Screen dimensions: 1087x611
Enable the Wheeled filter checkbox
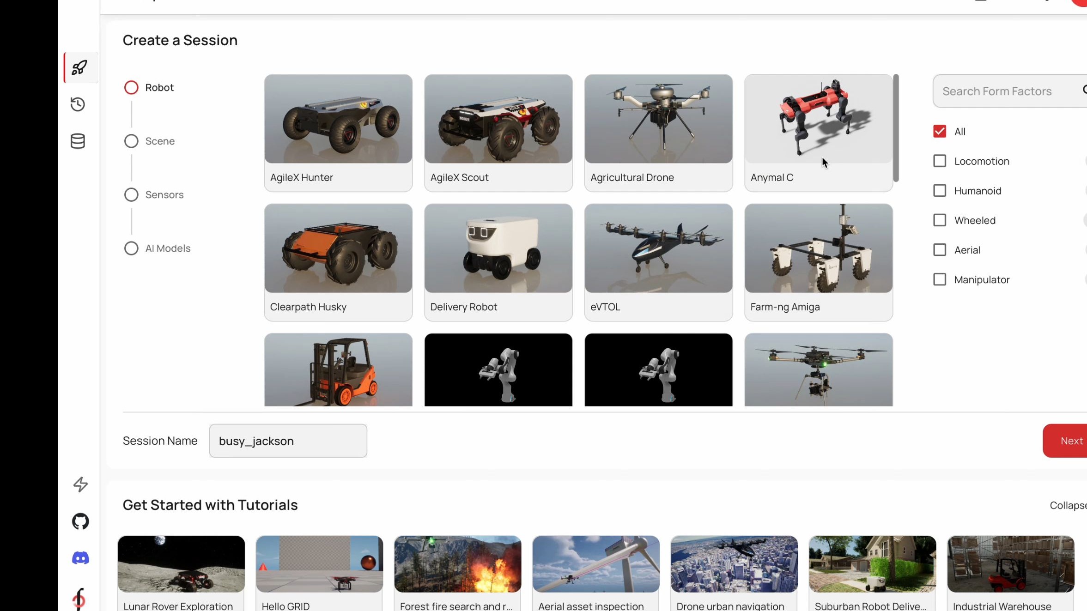pos(940,220)
